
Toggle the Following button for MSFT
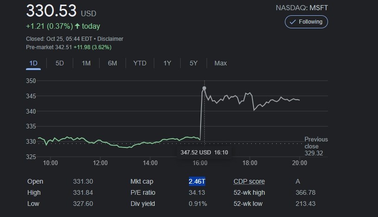[306, 22]
